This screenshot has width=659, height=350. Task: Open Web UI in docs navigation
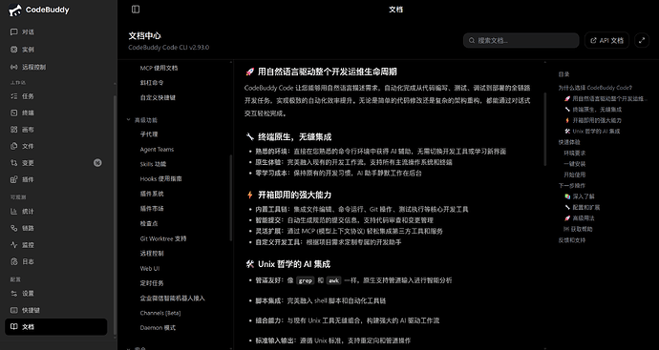pos(150,269)
